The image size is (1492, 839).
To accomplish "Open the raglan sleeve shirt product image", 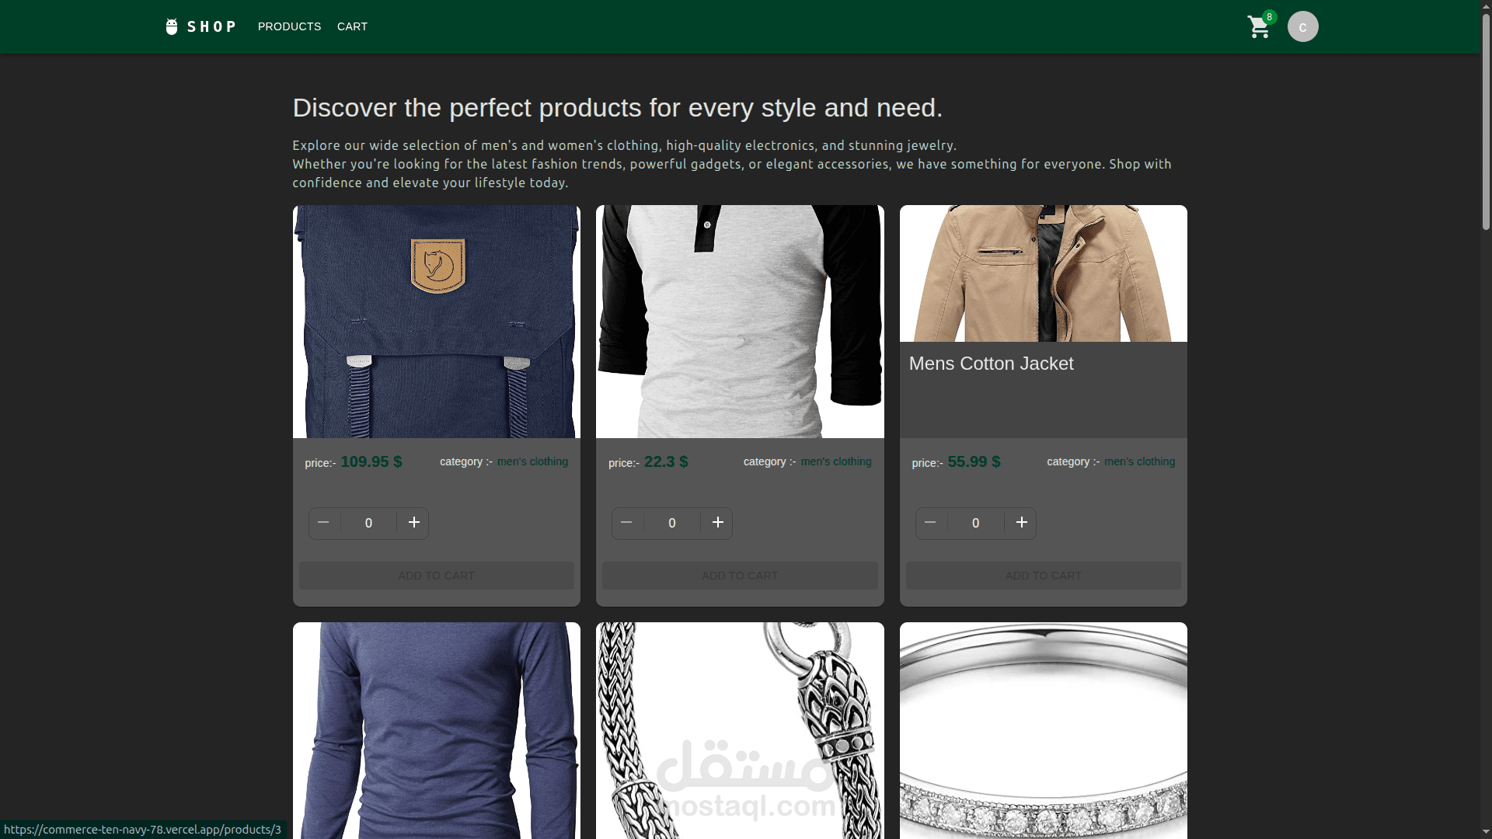I will pyautogui.click(x=740, y=322).
